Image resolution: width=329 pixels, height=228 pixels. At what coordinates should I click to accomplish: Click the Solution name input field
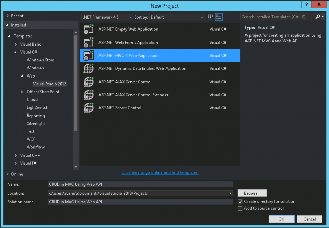(140, 202)
